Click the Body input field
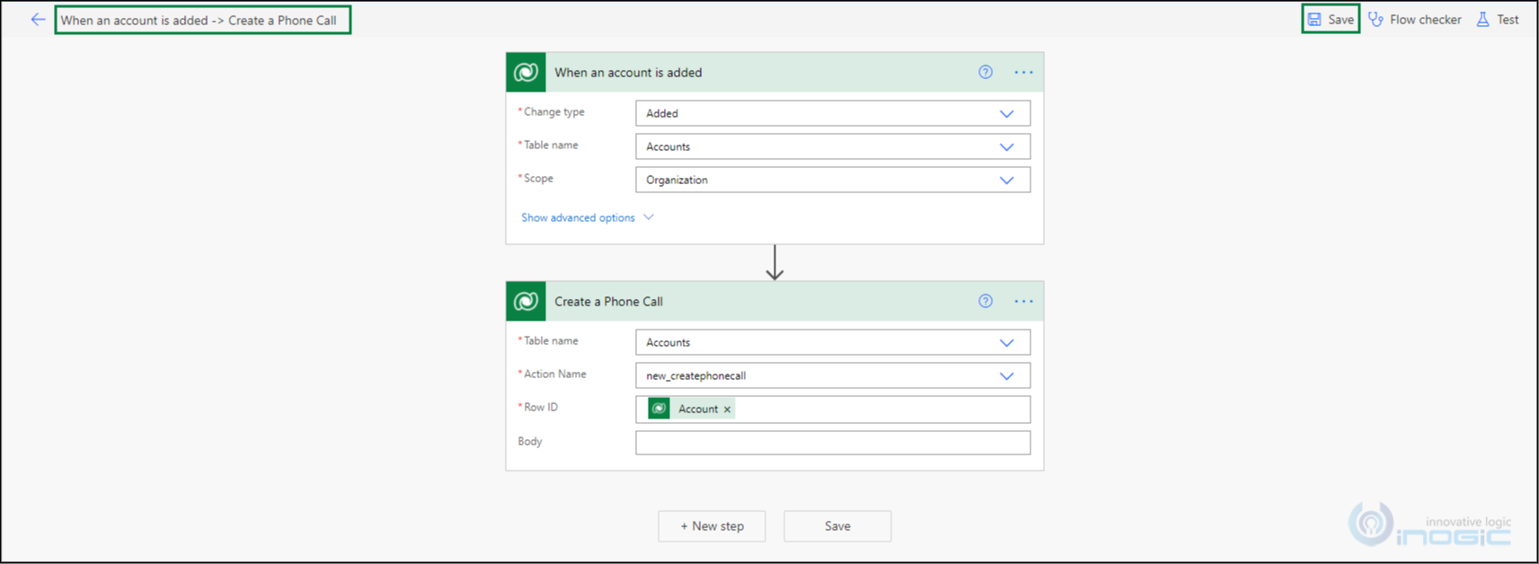 click(x=833, y=443)
